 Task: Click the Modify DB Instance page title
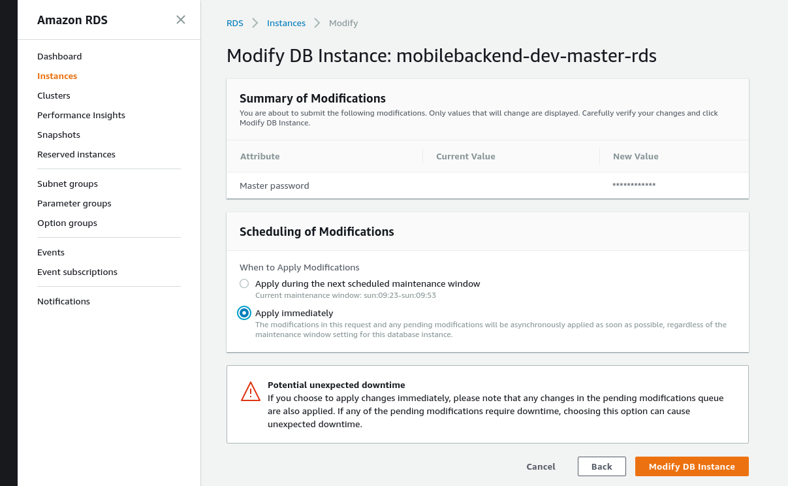[441, 56]
